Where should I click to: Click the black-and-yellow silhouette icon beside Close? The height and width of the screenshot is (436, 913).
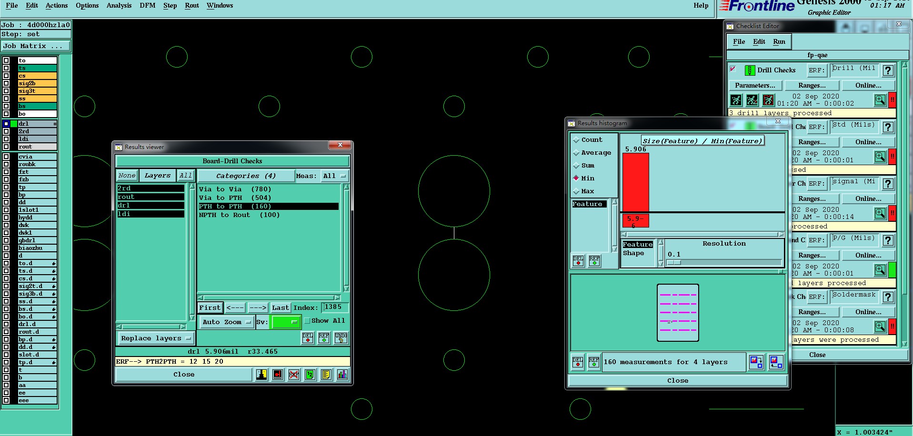point(261,375)
